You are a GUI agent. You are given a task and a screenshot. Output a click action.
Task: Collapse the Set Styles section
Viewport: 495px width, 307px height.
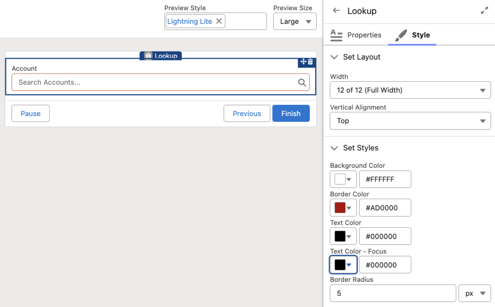pyautogui.click(x=334, y=148)
